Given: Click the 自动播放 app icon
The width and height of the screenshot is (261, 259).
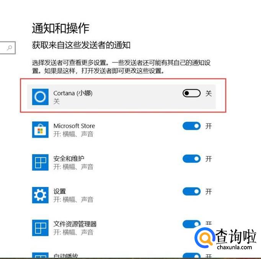Looking at the screenshot, I should pyautogui.click(x=40, y=255).
